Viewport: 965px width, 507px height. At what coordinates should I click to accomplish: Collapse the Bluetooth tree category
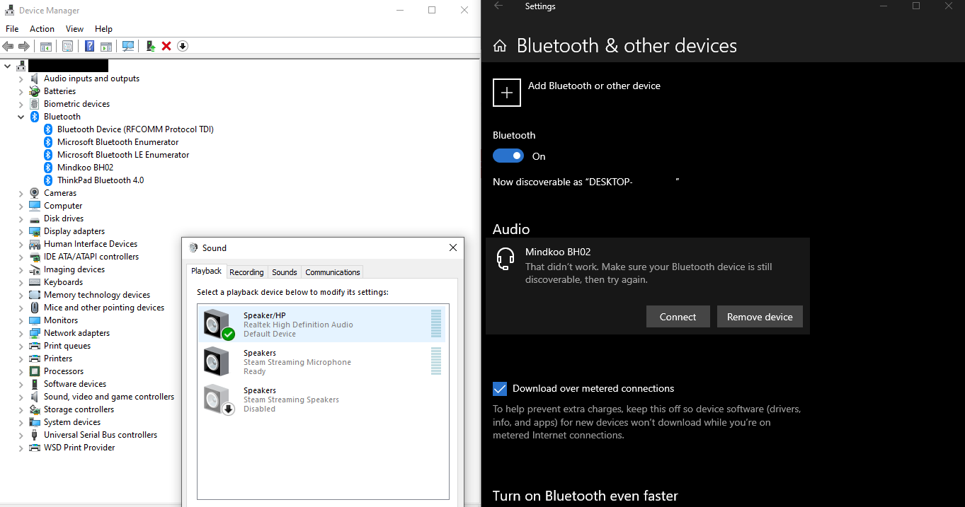[21, 117]
